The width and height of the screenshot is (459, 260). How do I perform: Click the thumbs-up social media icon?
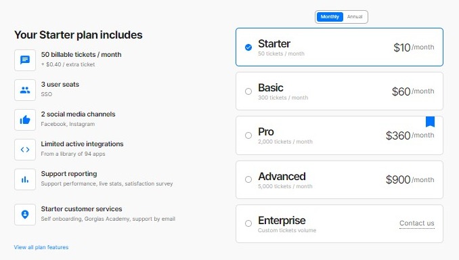[x=25, y=120]
